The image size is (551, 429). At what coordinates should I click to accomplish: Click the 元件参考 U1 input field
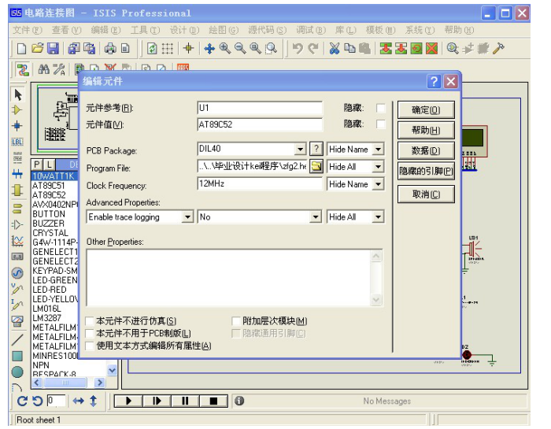pyautogui.click(x=260, y=108)
